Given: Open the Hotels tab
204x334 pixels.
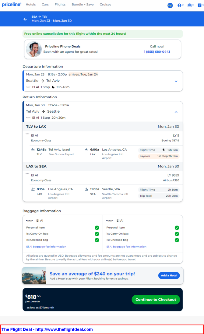Looking at the screenshot, I should [31, 5].
